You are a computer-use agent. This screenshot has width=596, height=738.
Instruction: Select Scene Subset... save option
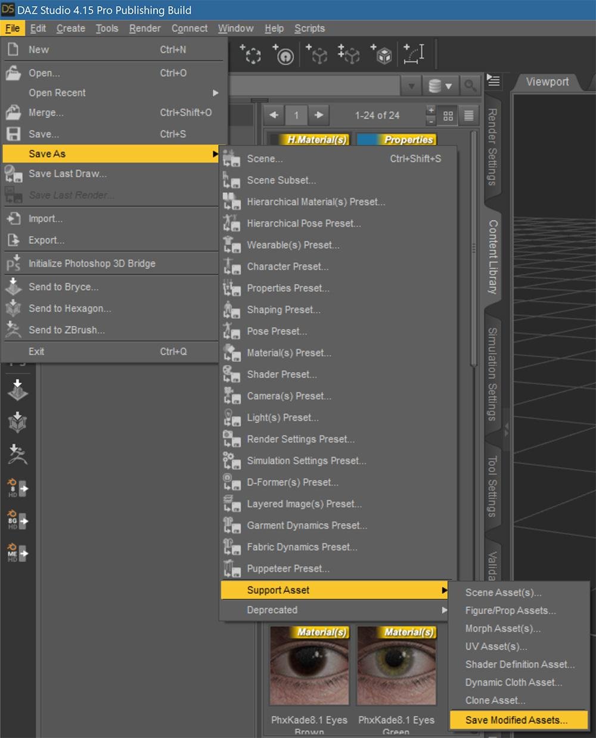pyautogui.click(x=339, y=180)
